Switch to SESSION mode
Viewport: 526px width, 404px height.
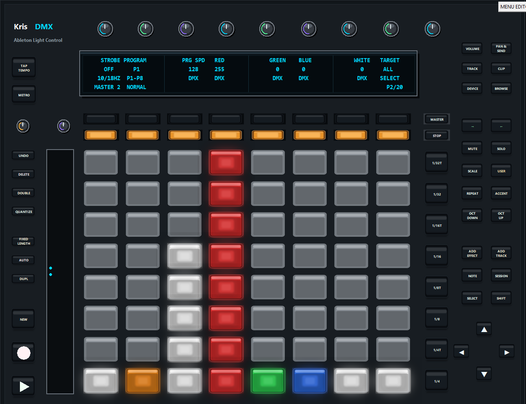(x=501, y=276)
